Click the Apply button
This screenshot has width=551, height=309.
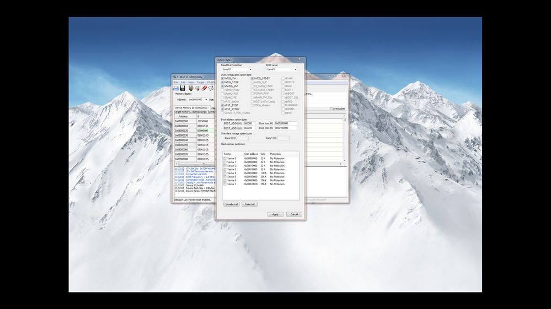276,214
